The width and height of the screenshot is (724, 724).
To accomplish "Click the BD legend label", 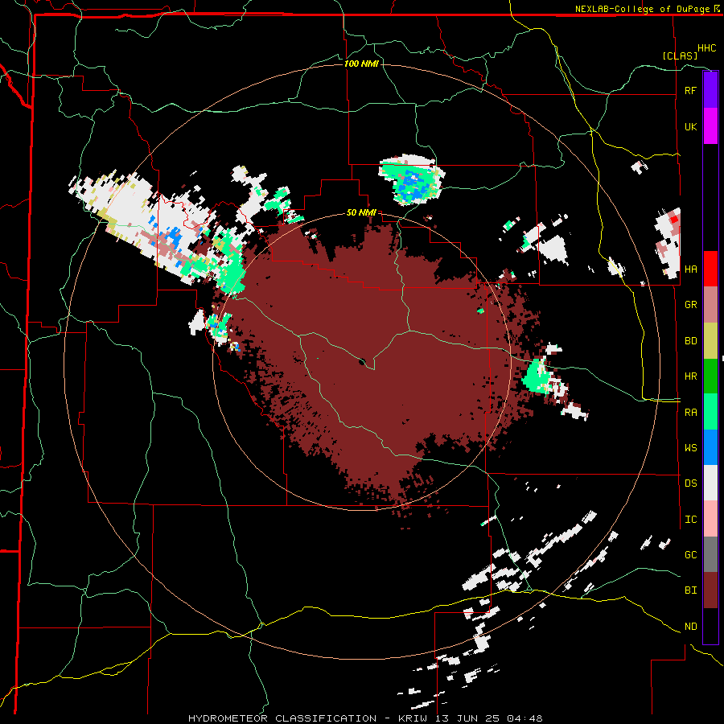I will [690, 341].
